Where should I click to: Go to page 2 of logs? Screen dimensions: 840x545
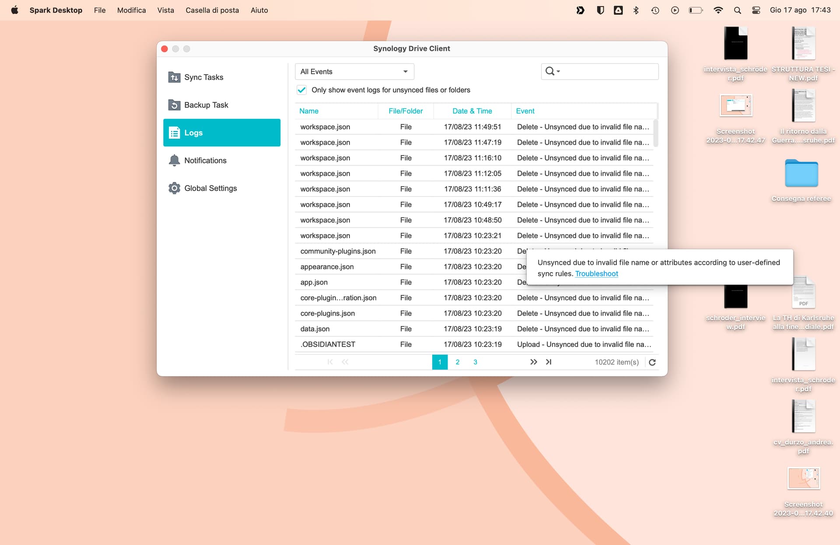click(x=457, y=362)
